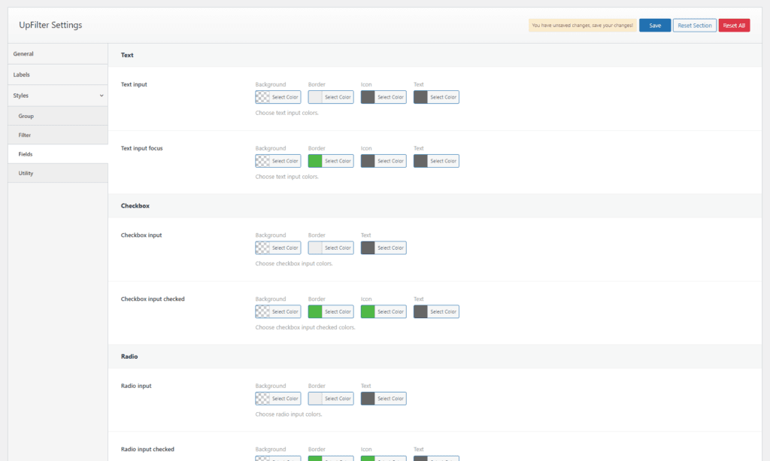Screen dimensions: 770x461
Task: Pick Text input focus Text color
Action: click(x=435, y=161)
